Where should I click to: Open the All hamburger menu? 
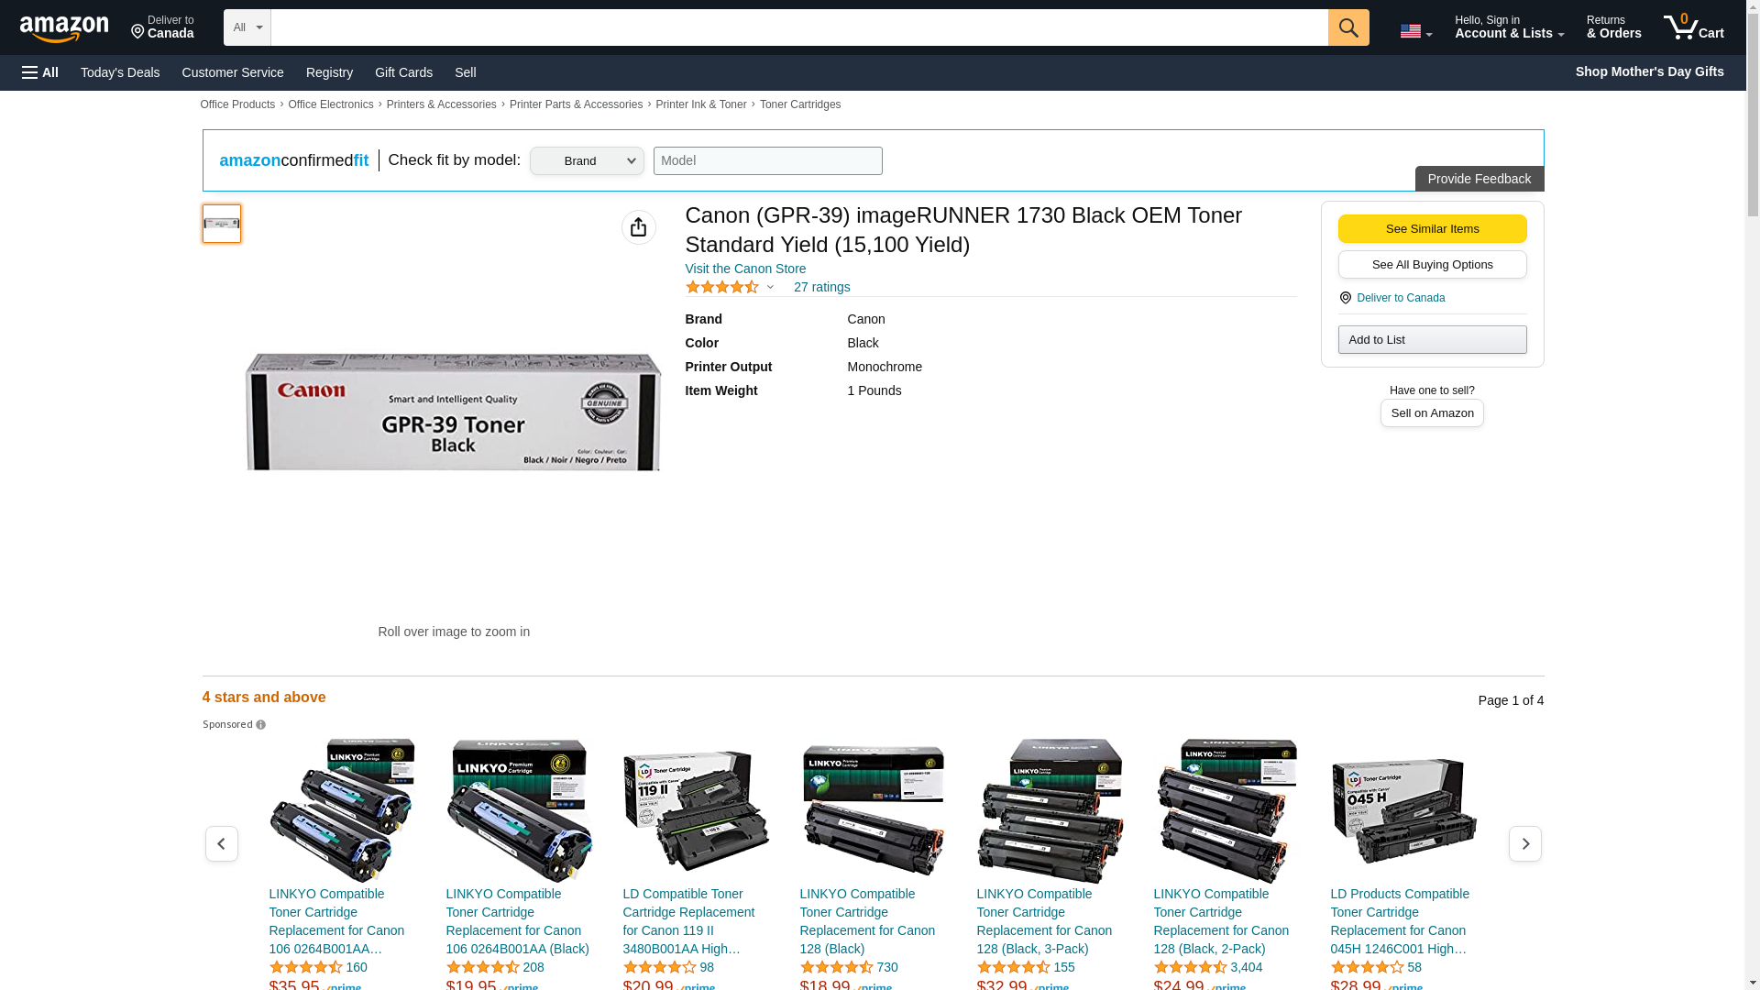pyautogui.click(x=40, y=72)
